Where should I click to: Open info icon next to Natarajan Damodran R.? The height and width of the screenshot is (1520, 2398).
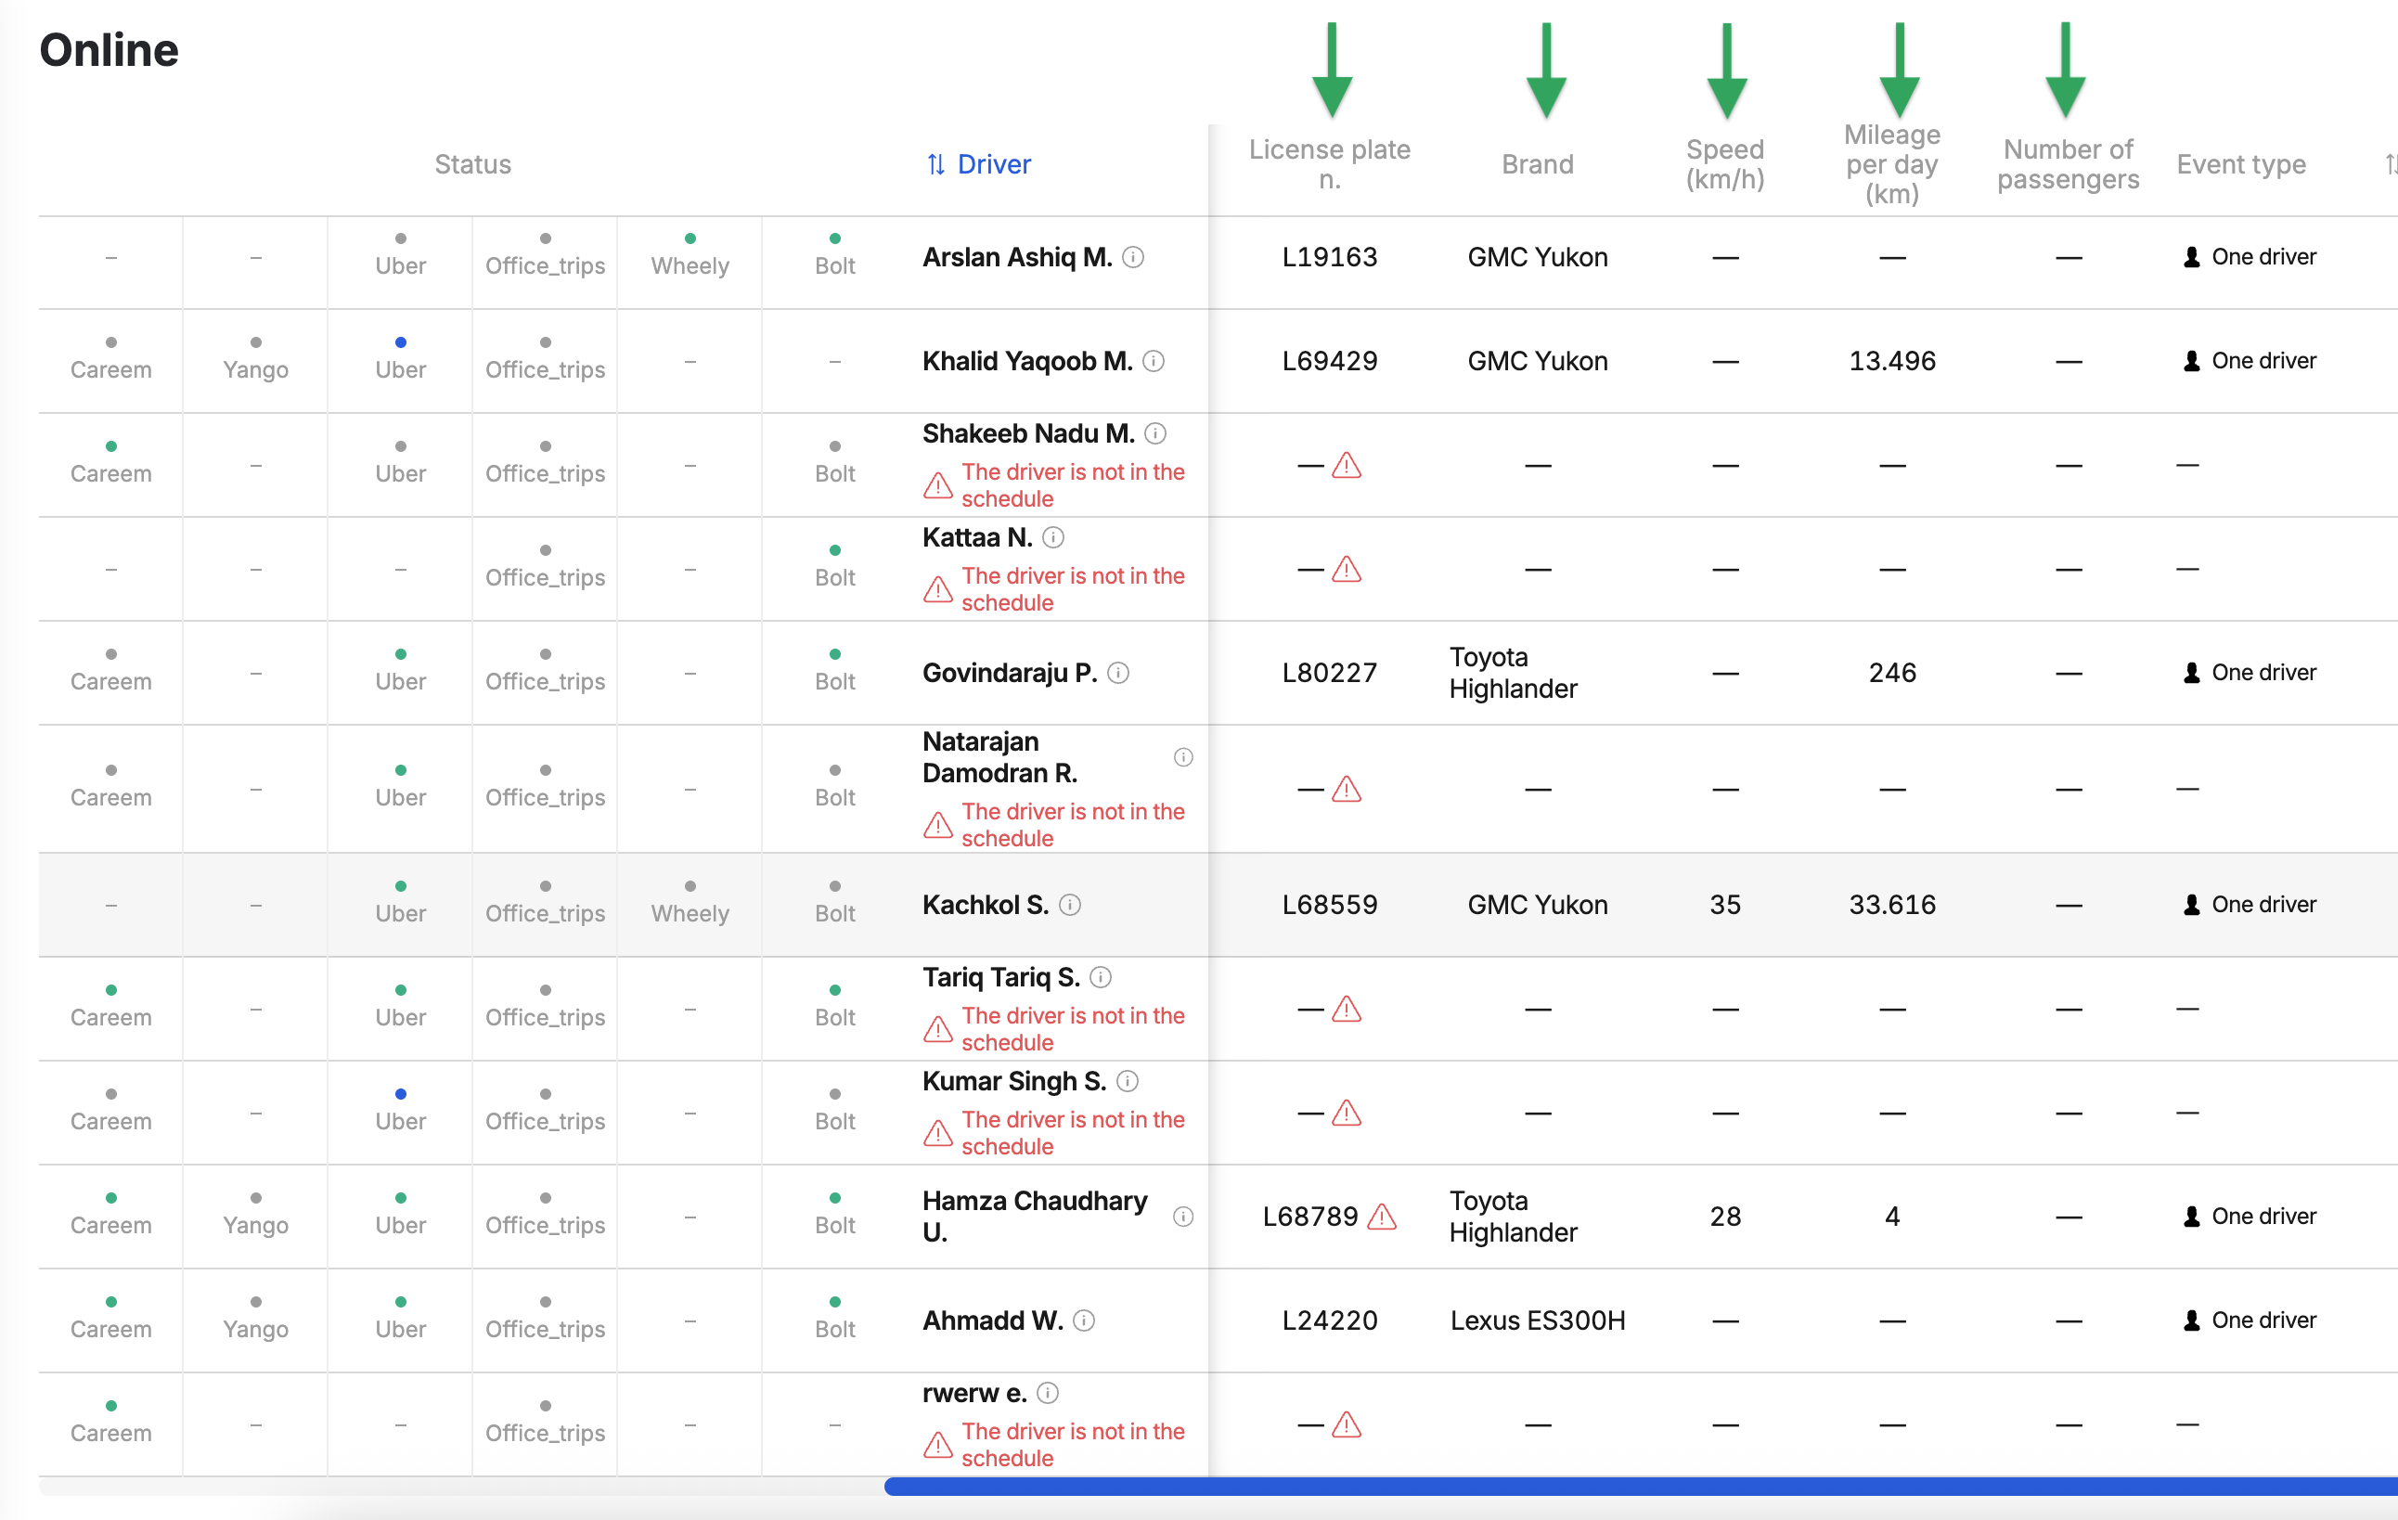point(1183,757)
